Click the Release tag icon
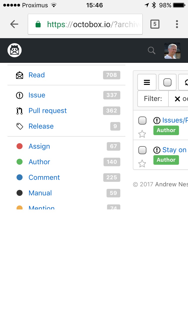This screenshot has height=335, width=188. [x=20, y=126]
